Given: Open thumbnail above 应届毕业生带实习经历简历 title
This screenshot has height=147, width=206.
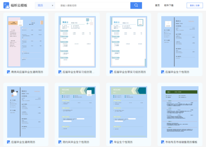Looking at the screenshot, I should [129, 42].
